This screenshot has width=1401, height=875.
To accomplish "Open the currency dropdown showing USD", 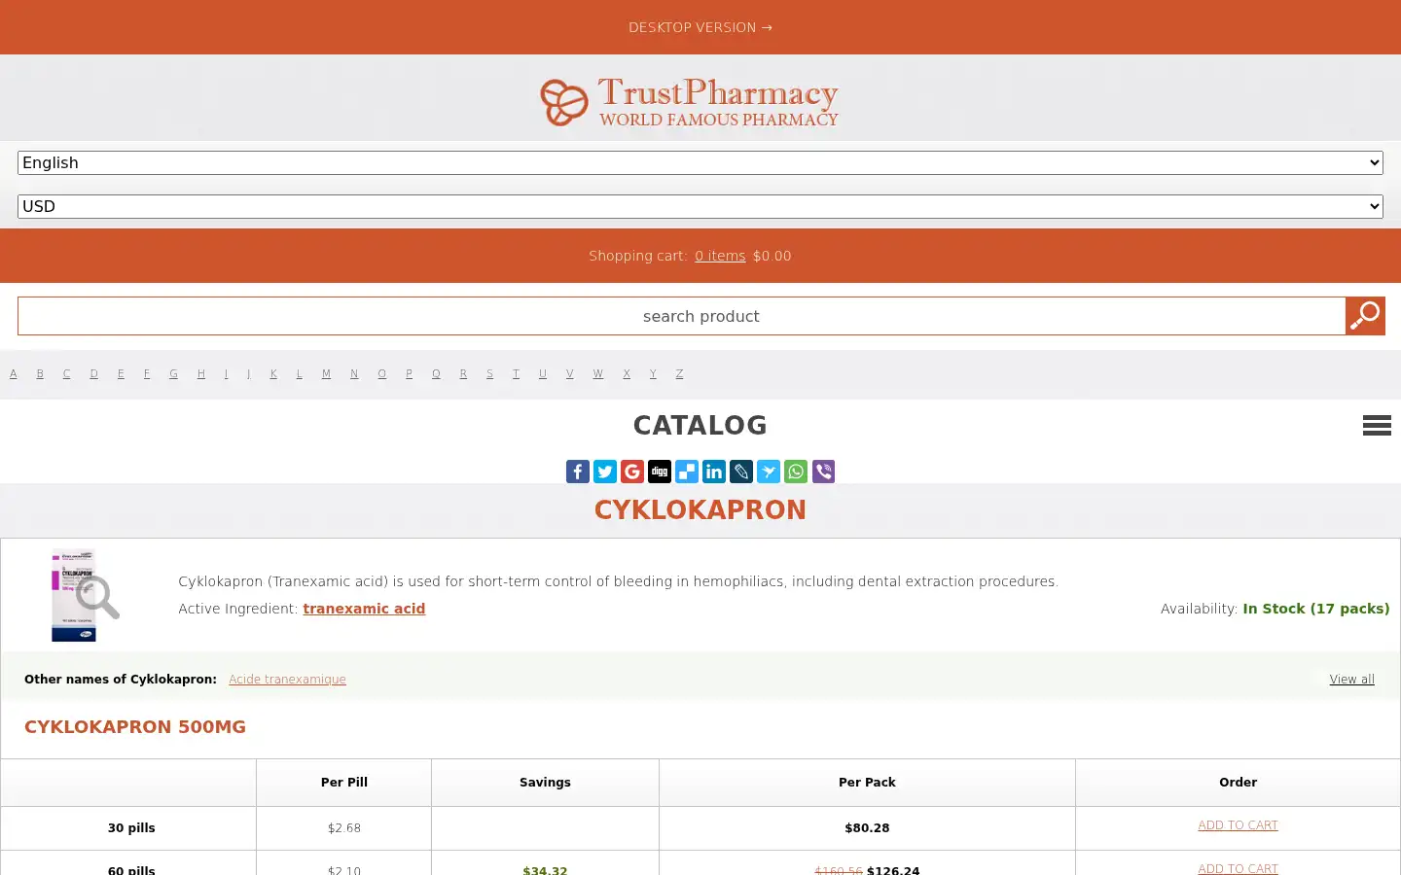I will coord(700,206).
